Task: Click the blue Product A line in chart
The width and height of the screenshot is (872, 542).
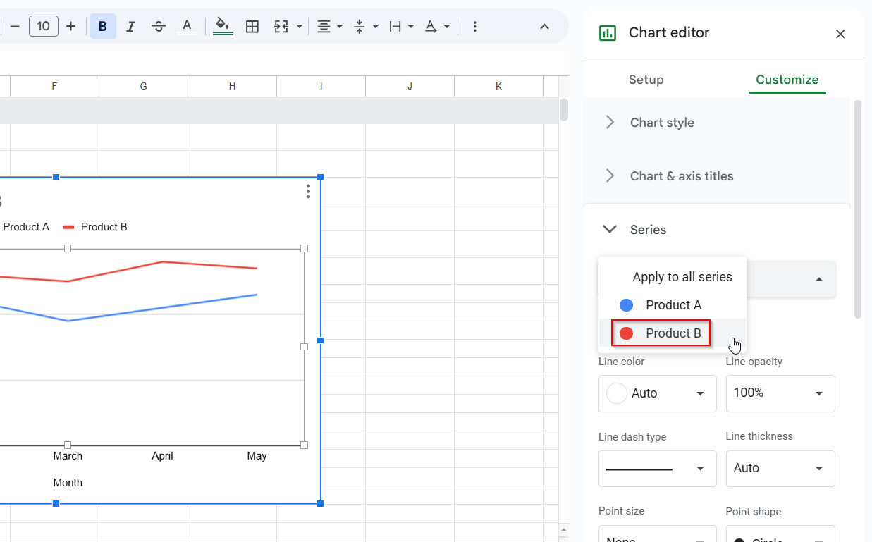Action: (x=163, y=308)
